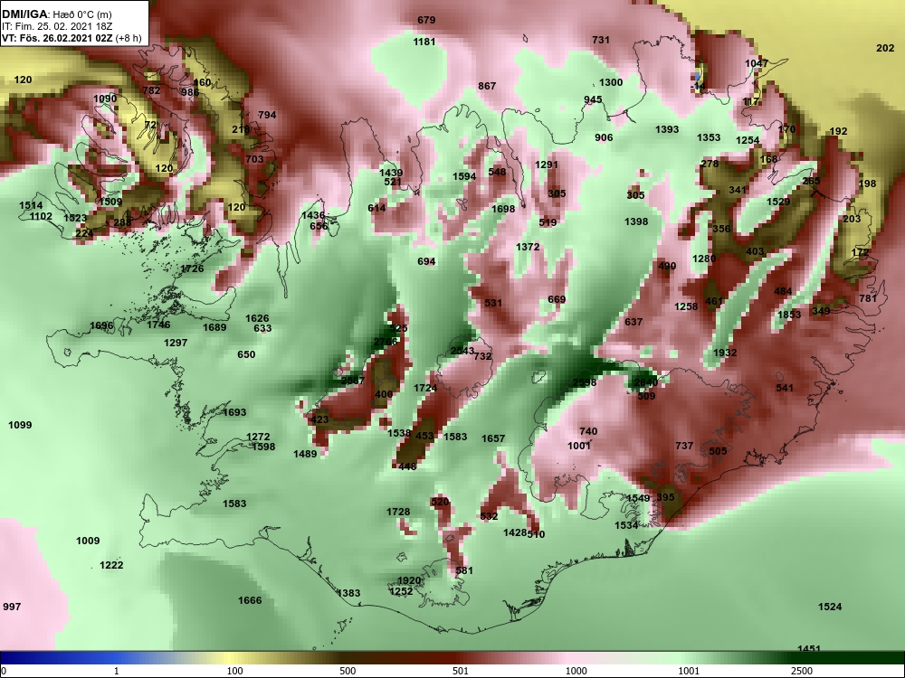905x678 pixels.
Task: Click the map value "1529"
Action: pyautogui.click(x=778, y=202)
